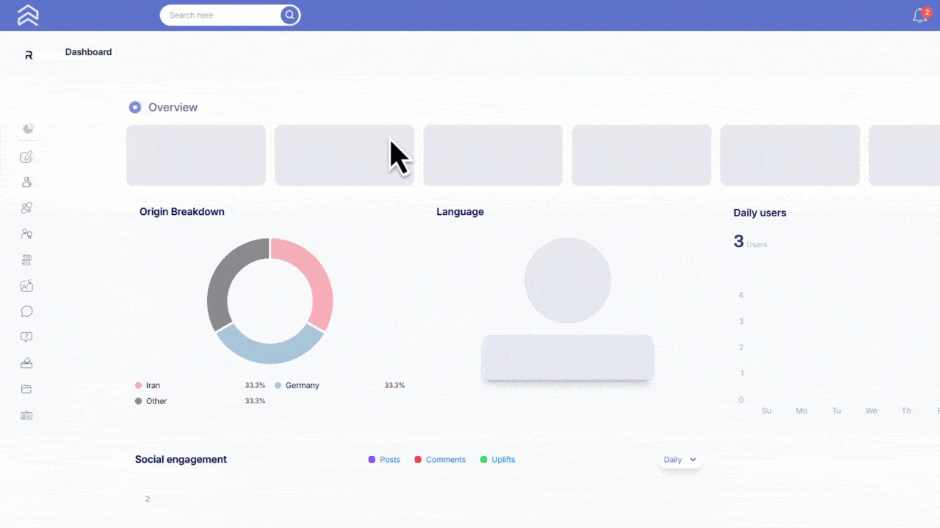Toggle the Posts series in legend
The width and height of the screenshot is (940, 528).
[x=384, y=460]
